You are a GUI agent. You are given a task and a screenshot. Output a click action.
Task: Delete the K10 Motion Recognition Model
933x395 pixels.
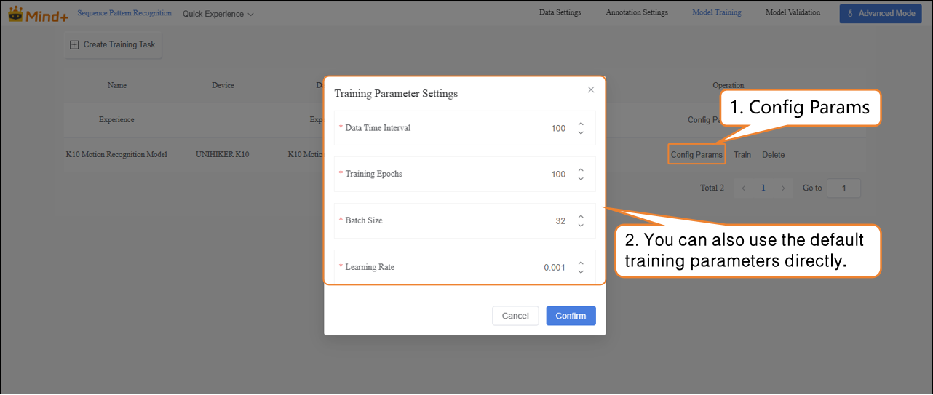773,155
